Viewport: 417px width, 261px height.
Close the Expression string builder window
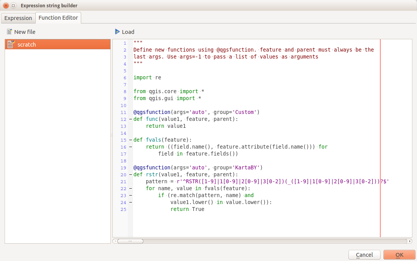6,5
